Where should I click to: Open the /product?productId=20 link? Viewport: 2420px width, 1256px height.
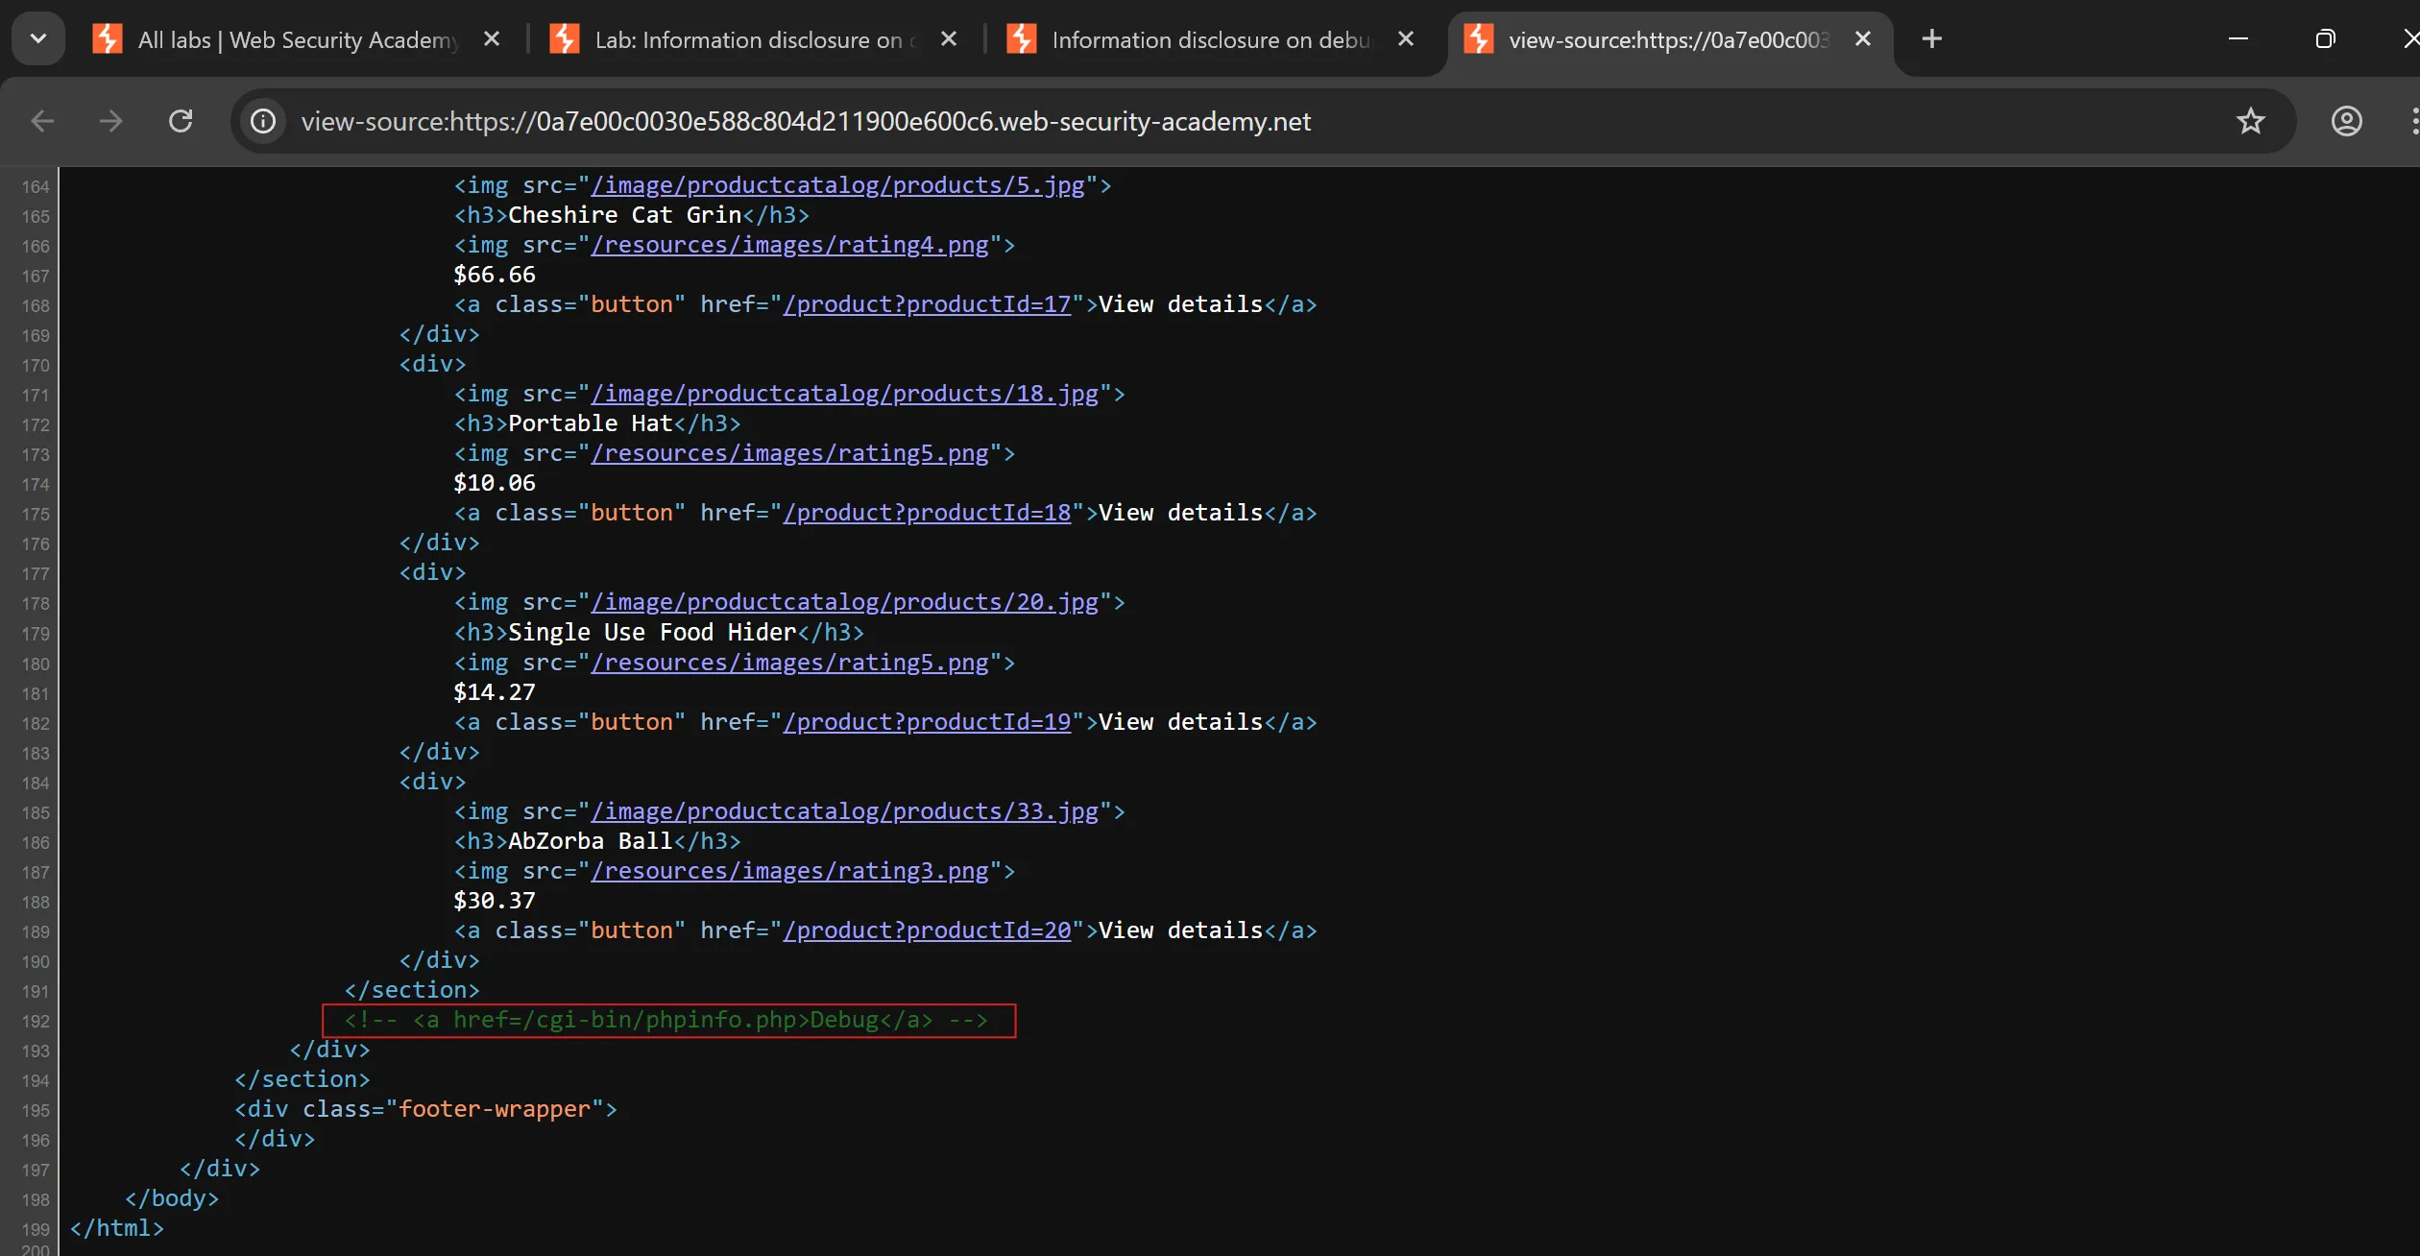tap(927, 930)
